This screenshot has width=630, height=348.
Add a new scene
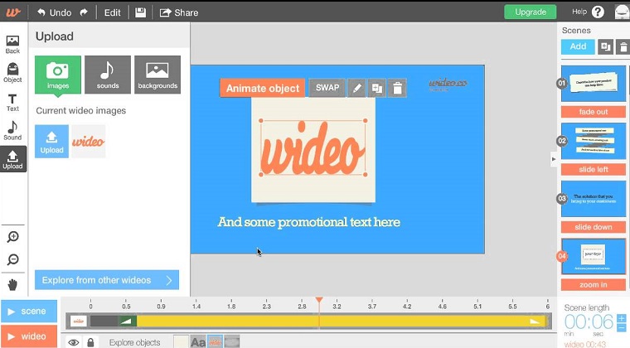[x=578, y=46]
